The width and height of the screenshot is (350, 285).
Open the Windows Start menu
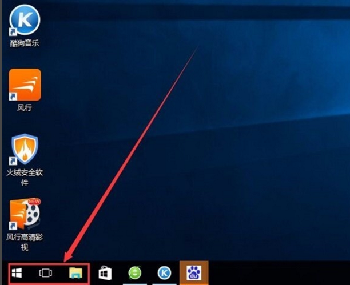pos(16,273)
